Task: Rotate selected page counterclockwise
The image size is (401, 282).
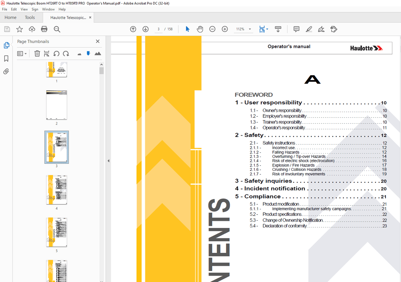Action: pos(56,54)
